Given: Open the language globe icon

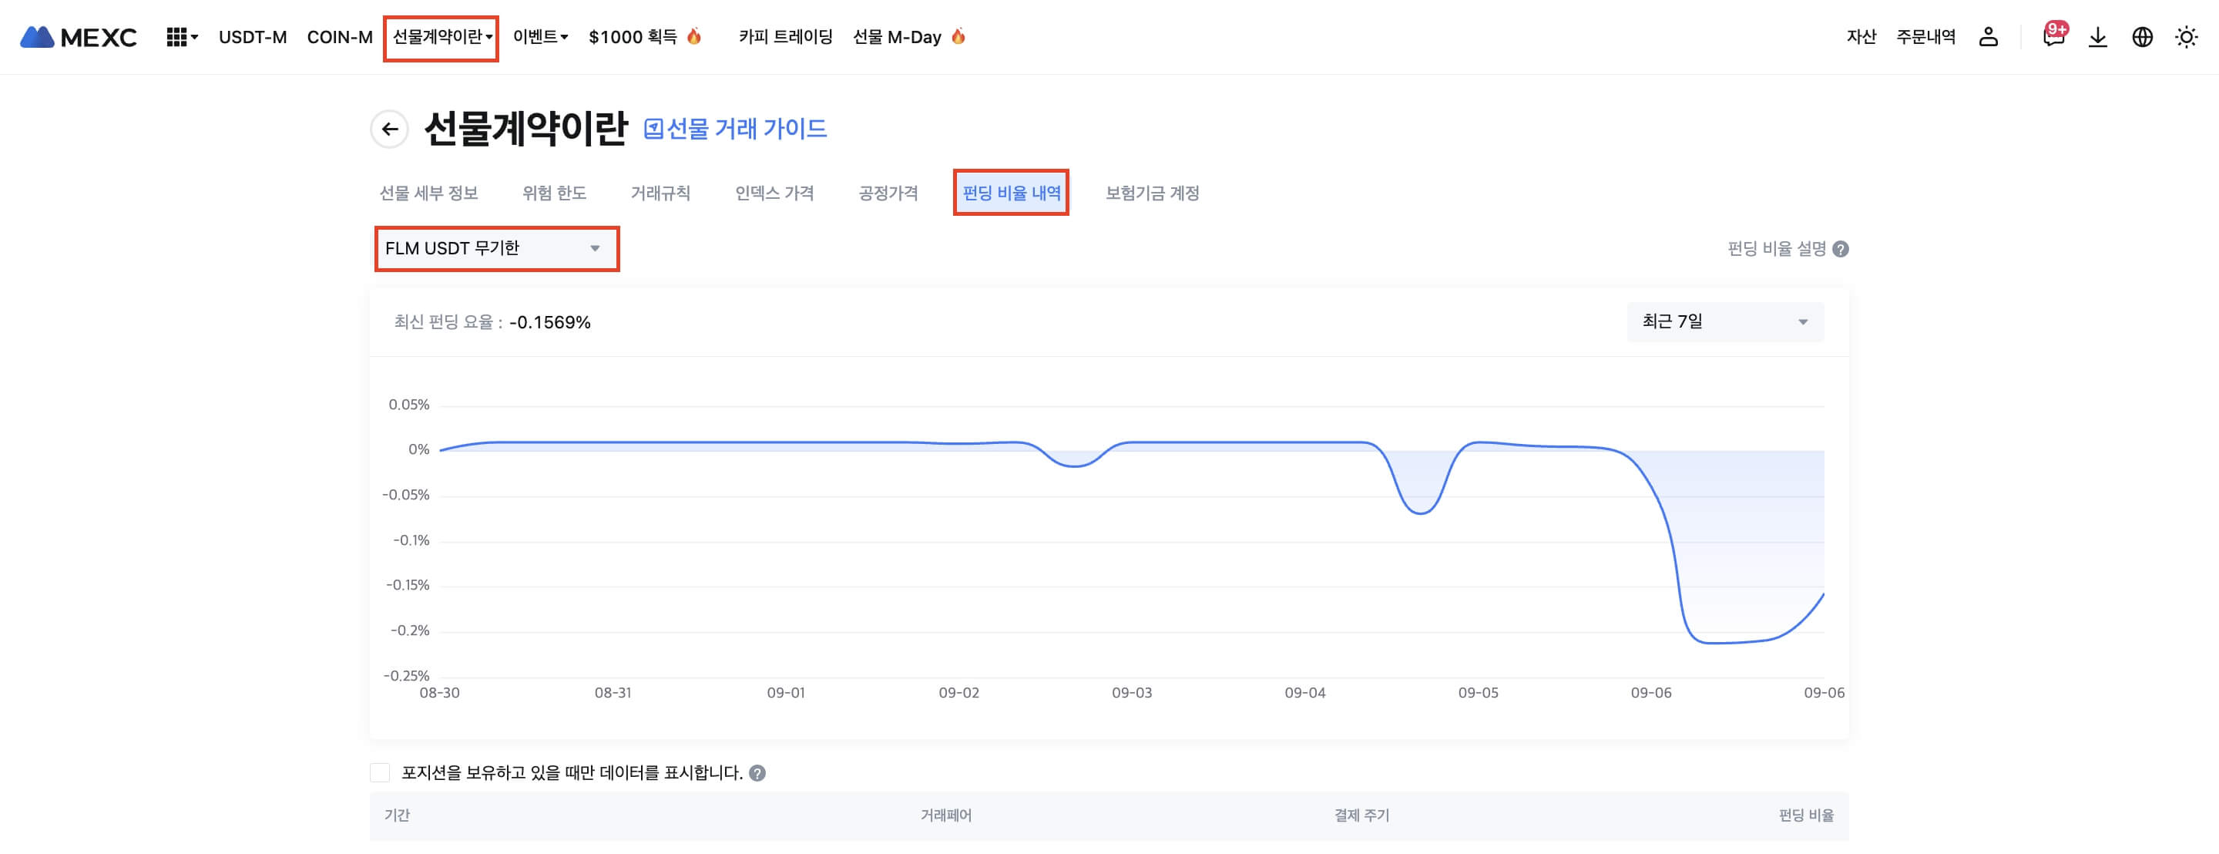Looking at the screenshot, I should (2142, 37).
